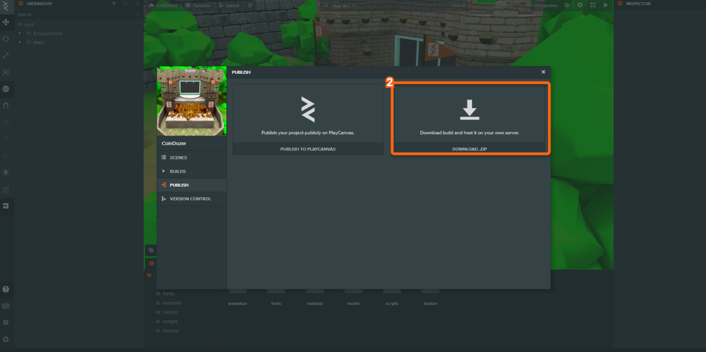This screenshot has width=706, height=352.
Task: Click PUBLISH TO PLAYCANVAS
Action: click(308, 148)
